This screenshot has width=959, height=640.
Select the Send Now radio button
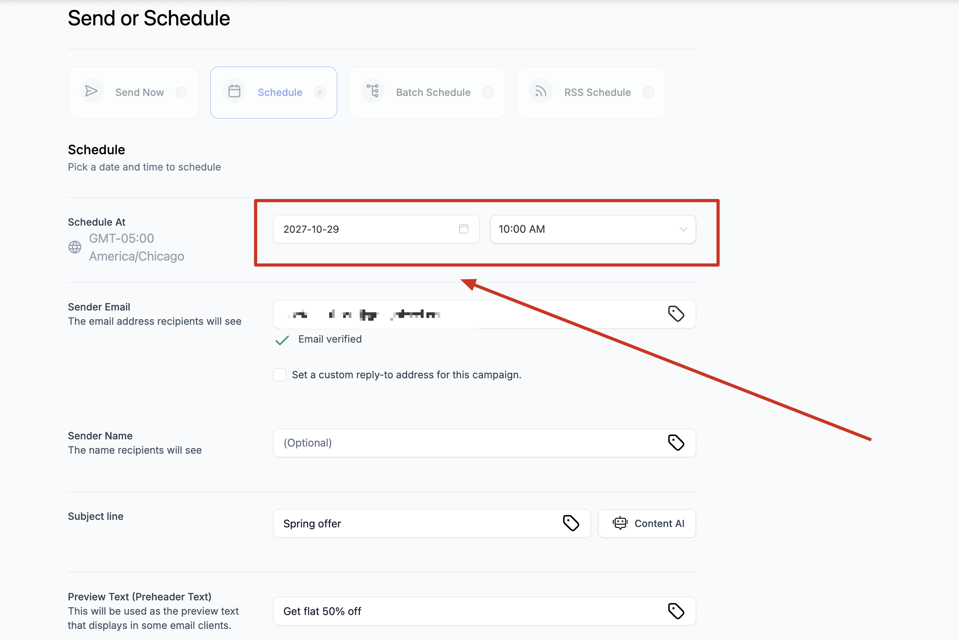[181, 93]
